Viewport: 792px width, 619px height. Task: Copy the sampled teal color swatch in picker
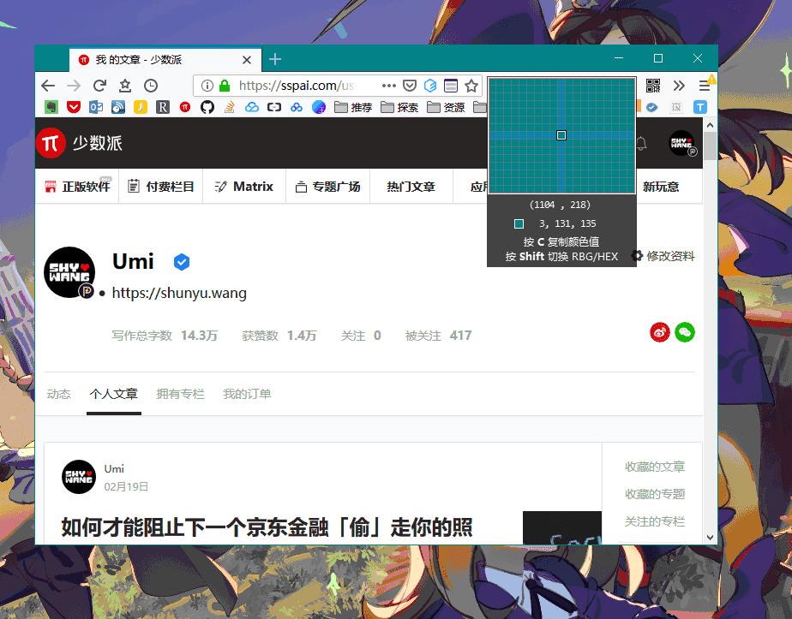pos(519,222)
